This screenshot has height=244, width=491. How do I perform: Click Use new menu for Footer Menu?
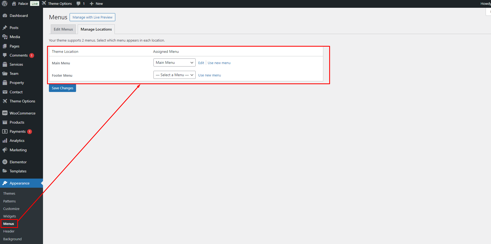point(209,75)
